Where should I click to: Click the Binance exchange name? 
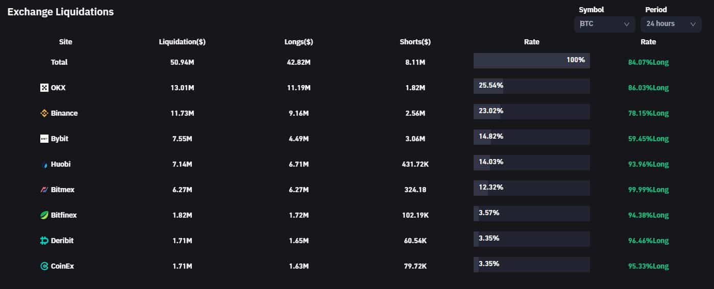tap(64, 113)
